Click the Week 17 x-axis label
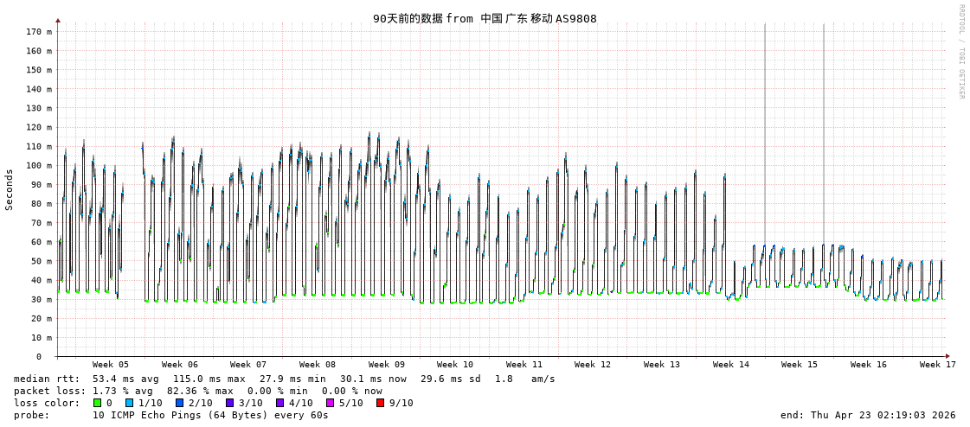The height and width of the screenshot is (427, 970). (x=937, y=365)
